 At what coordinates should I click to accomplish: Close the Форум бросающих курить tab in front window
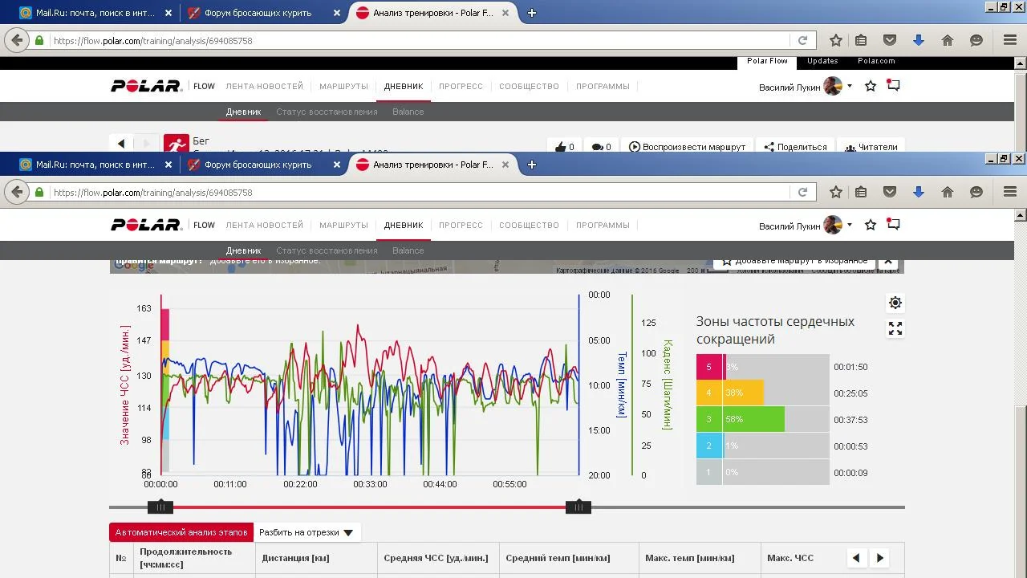point(336,165)
